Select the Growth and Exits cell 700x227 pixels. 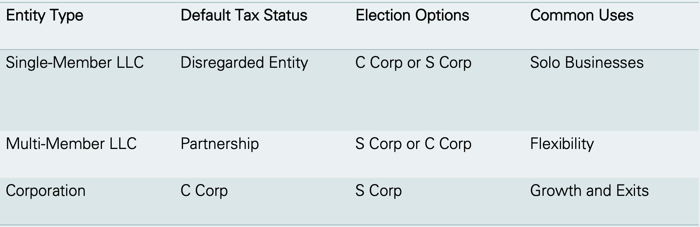point(589,191)
